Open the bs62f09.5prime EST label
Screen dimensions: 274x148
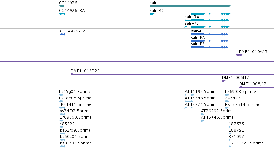(75, 130)
